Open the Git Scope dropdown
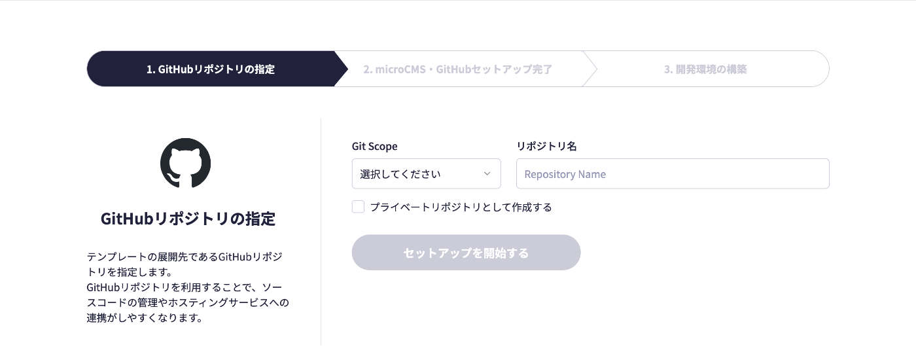This screenshot has height=356, width=916. coord(426,174)
